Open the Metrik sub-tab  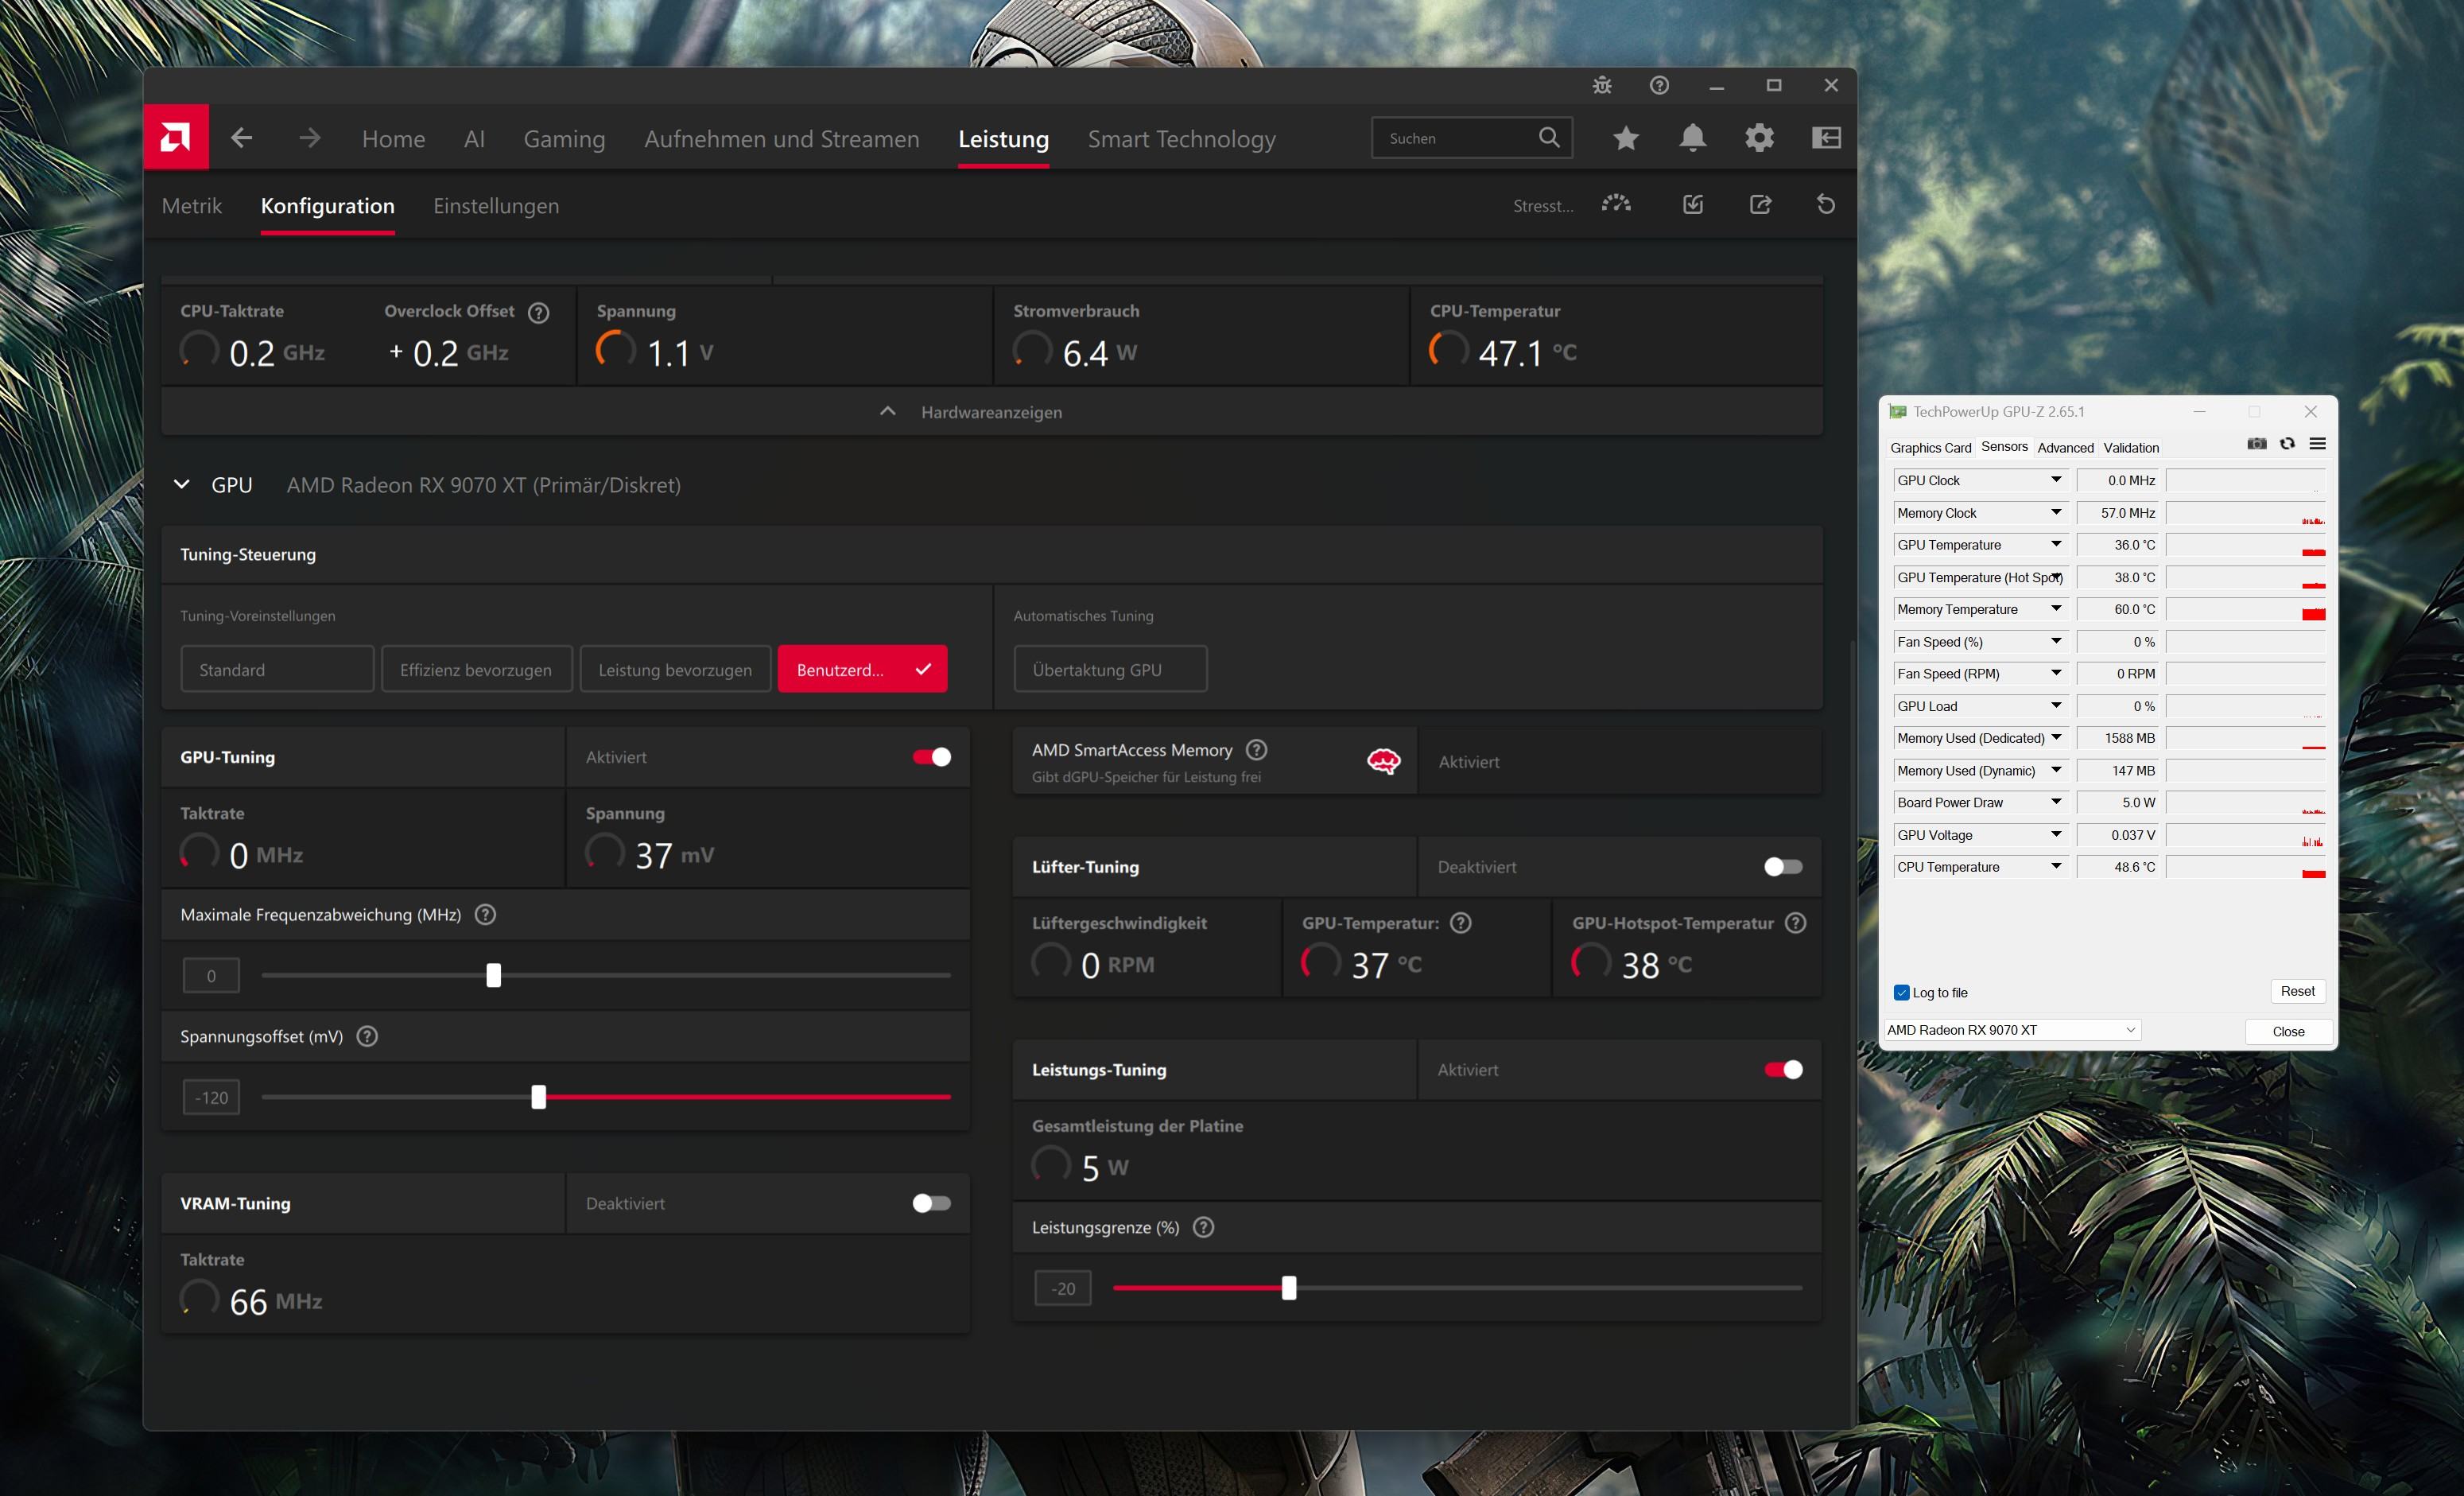pos(191,206)
